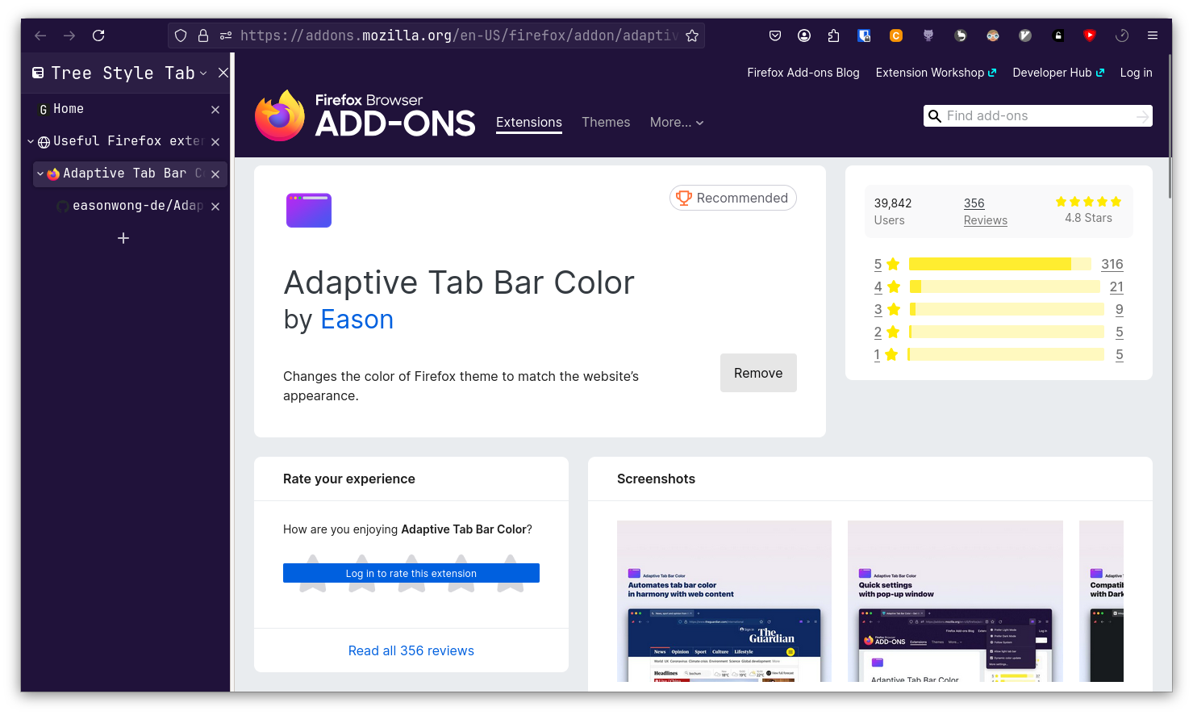The height and width of the screenshot is (715, 1193).
Task: Open the face with glasses extension icon
Action: point(993,36)
